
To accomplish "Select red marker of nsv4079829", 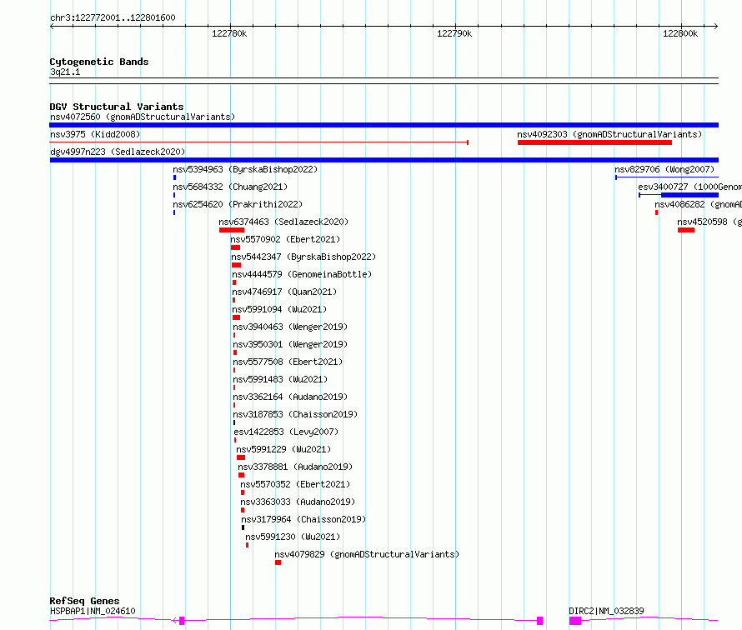I will pyautogui.click(x=278, y=562).
